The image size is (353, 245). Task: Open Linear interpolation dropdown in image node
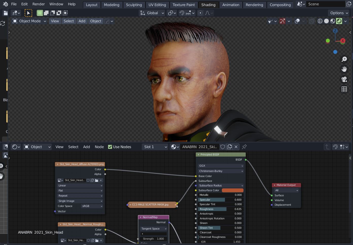[80, 185]
